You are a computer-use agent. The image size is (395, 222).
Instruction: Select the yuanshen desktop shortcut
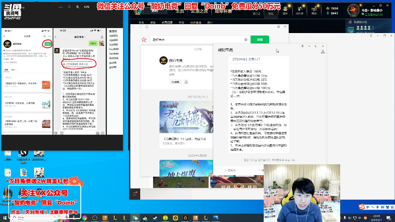pos(39,156)
